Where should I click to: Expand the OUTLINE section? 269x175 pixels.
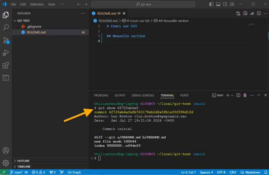(x=24, y=161)
